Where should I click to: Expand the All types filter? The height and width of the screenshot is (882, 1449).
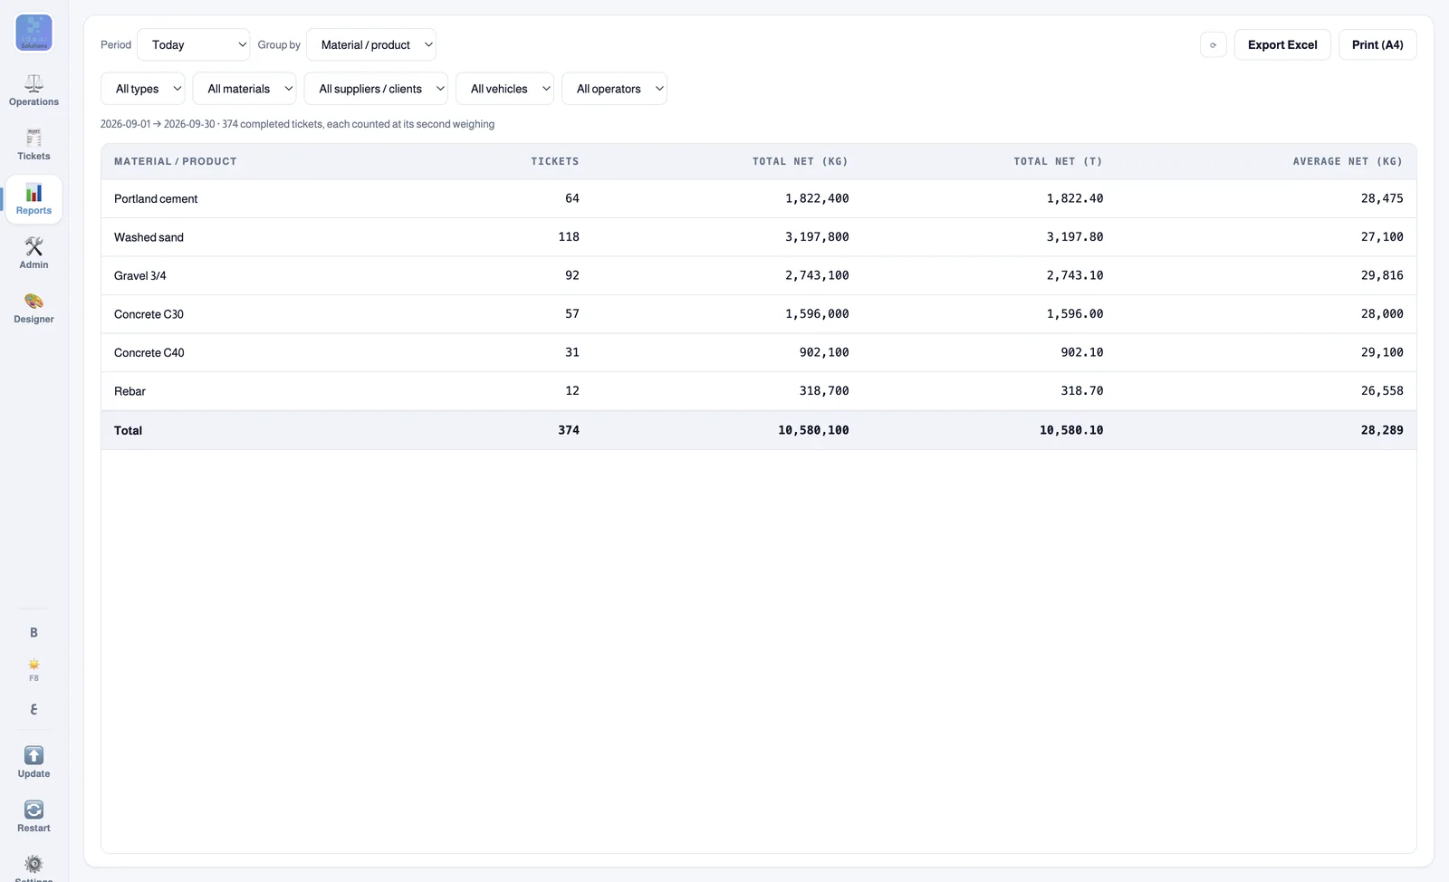[143, 89]
